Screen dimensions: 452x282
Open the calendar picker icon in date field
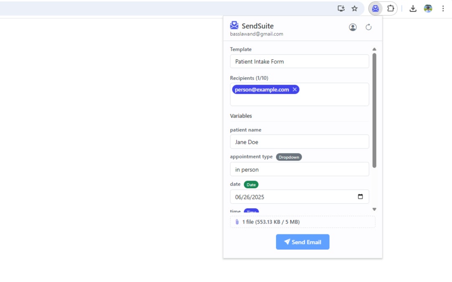click(361, 196)
